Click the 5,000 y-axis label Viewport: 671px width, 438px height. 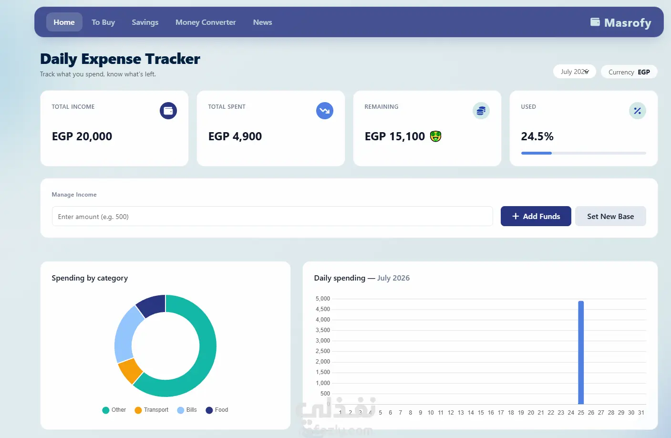323,299
